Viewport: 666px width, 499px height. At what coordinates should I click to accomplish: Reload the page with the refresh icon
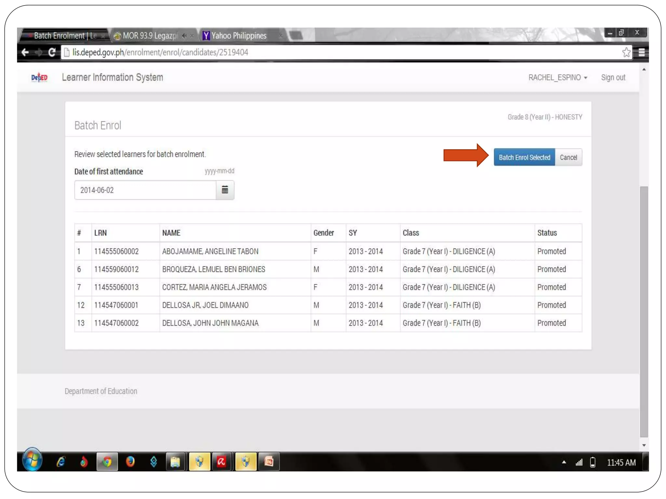[x=52, y=52]
